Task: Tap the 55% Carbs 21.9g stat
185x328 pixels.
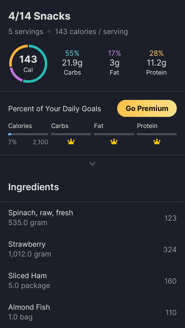Action: tap(72, 63)
